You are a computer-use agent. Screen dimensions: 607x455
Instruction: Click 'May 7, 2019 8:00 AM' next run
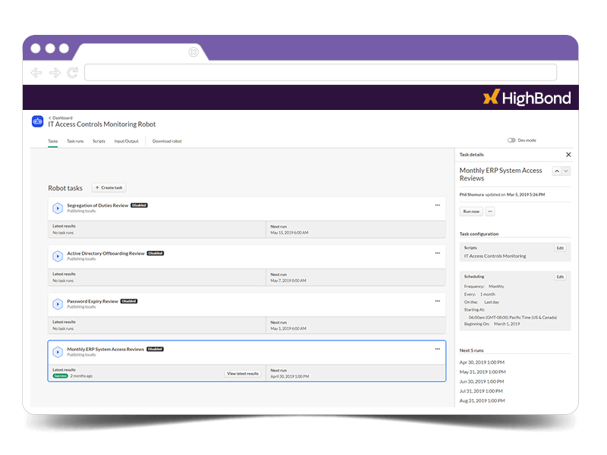click(288, 281)
